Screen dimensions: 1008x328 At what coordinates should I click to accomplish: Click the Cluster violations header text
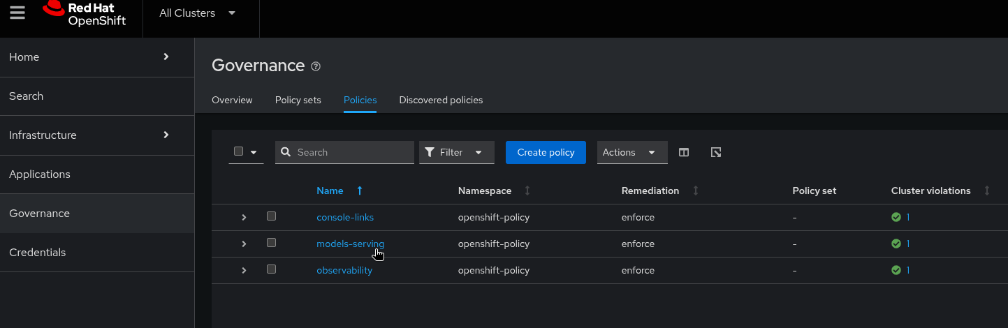[x=931, y=191]
